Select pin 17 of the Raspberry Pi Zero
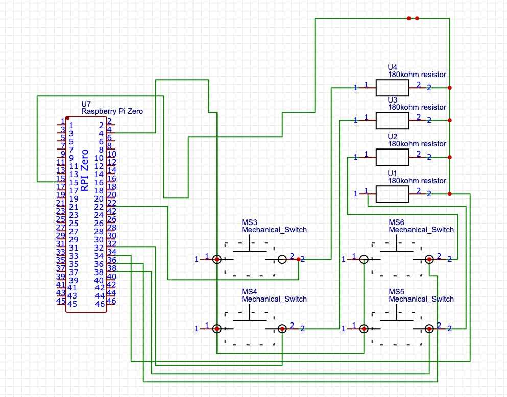Image resolution: width=507 pixels, height=397 pixels. click(x=61, y=190)
